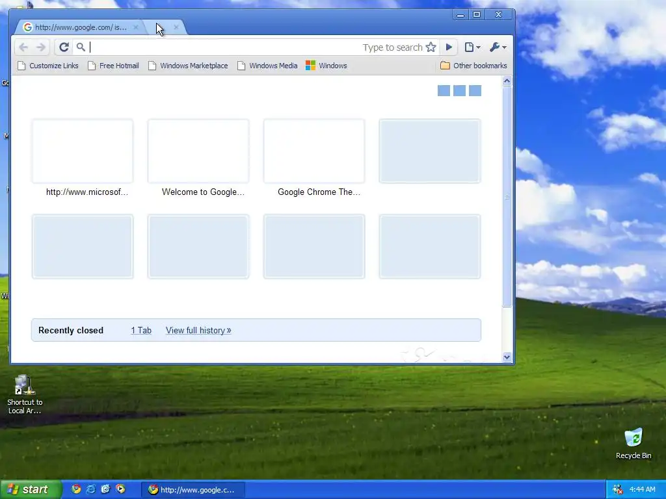Image resolution: width=666 pixels, height=499 pixels.
Task: Click the Go play arrow button
Action: tap(449, 47)
